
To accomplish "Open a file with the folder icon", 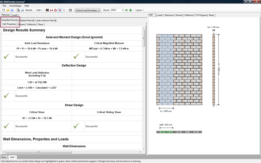I will click(x=8, y=10).
